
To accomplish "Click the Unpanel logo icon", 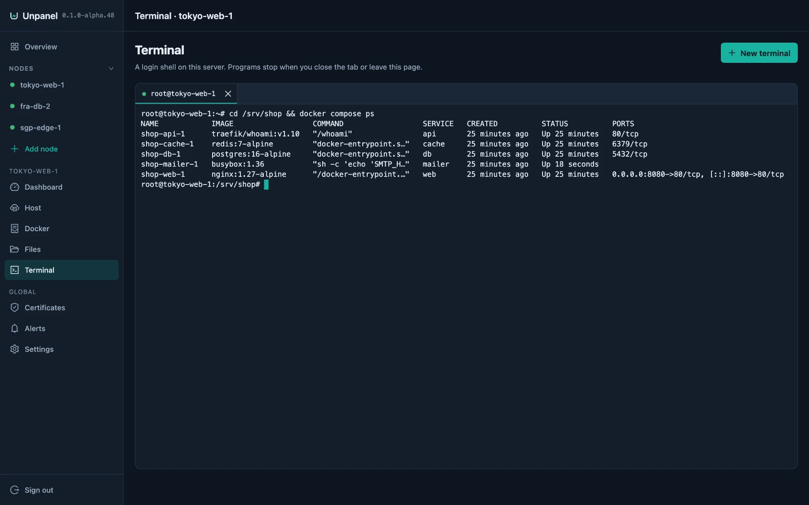I will [x=14, y=16].
